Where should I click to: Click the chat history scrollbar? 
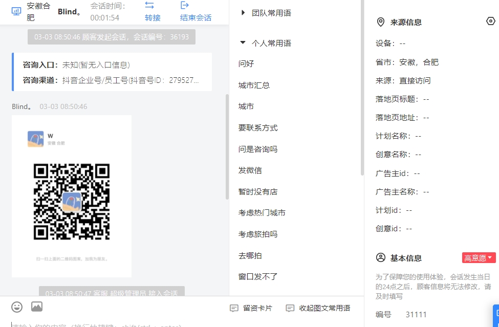[x=227, y=147]
